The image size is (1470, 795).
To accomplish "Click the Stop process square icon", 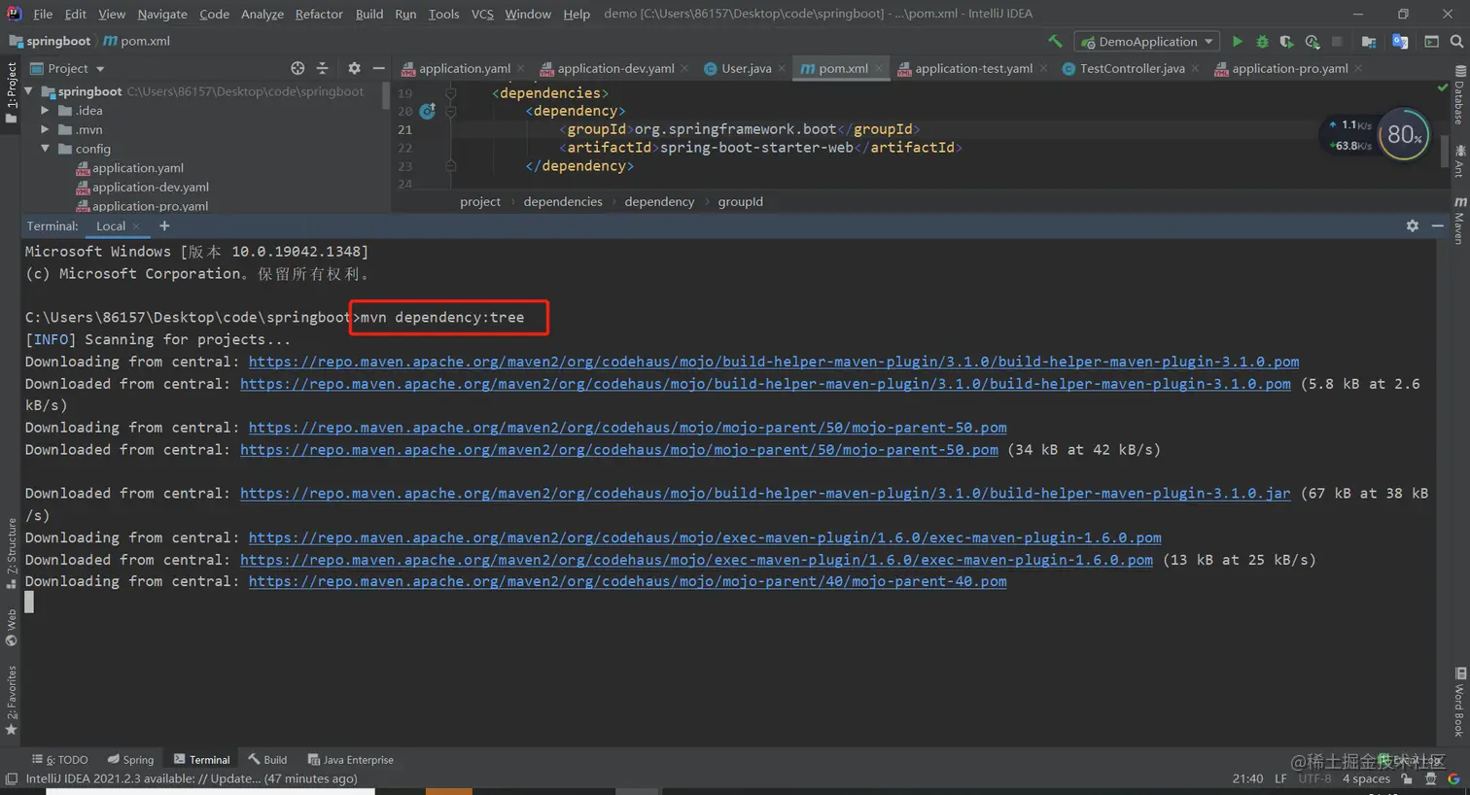I will coord(1337,42).
